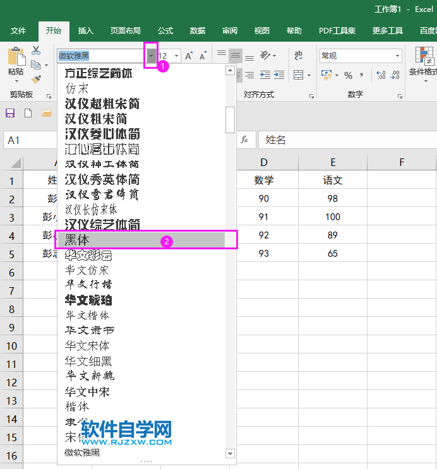Select the 数学 cell in column D

264,180
